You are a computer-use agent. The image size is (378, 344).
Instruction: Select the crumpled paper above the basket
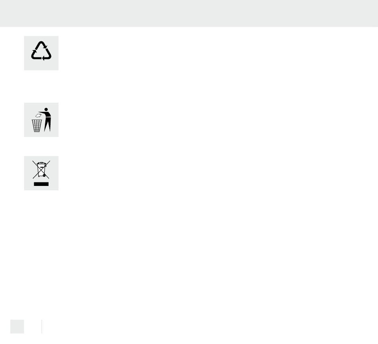coord(39,115)
